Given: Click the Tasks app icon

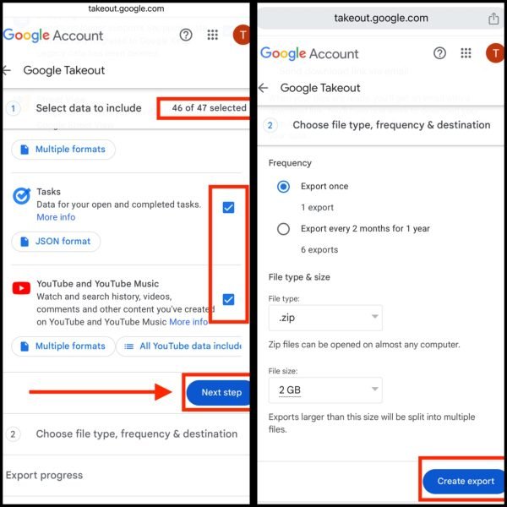Looking at the screenshot, I should (21, 196).
